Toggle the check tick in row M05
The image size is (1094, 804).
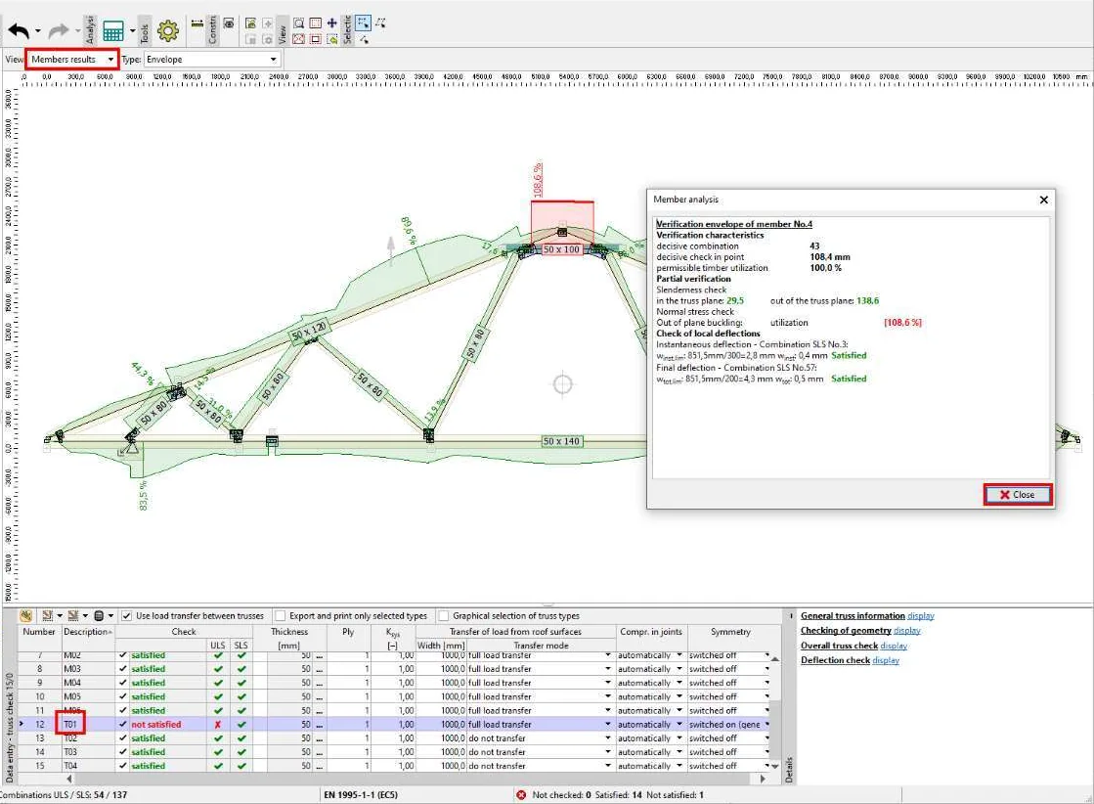pyautogui.click(x=123, y=696)
